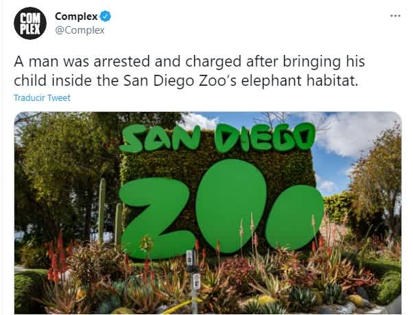Open the @Complex handle link

[80, 30]
